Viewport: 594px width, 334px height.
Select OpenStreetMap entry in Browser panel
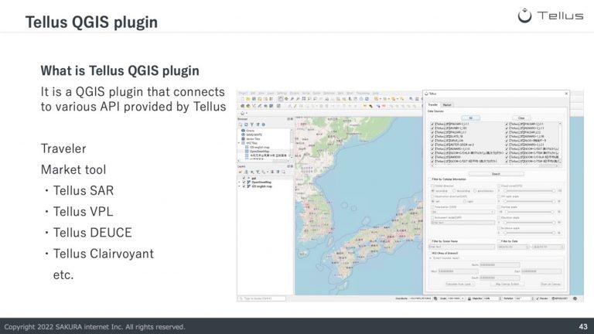(x=260, y=152)
